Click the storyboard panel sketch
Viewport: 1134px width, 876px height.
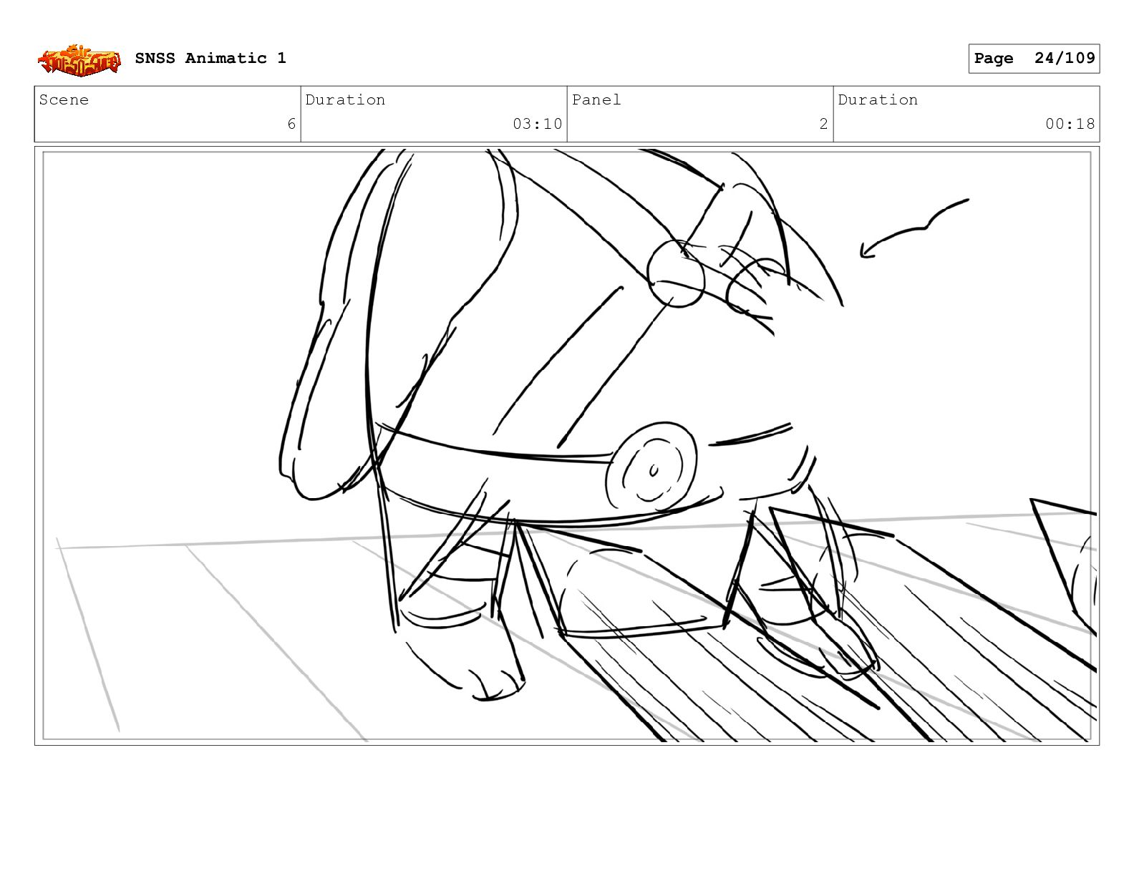567,446
